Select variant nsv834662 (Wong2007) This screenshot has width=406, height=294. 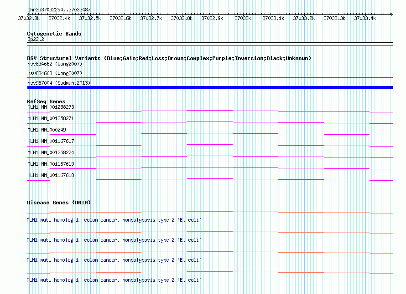click(x=55, y=64)
